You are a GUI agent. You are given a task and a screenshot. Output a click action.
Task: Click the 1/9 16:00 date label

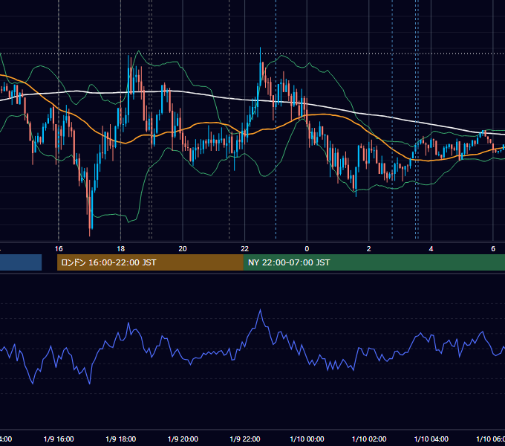coord(59,439)
